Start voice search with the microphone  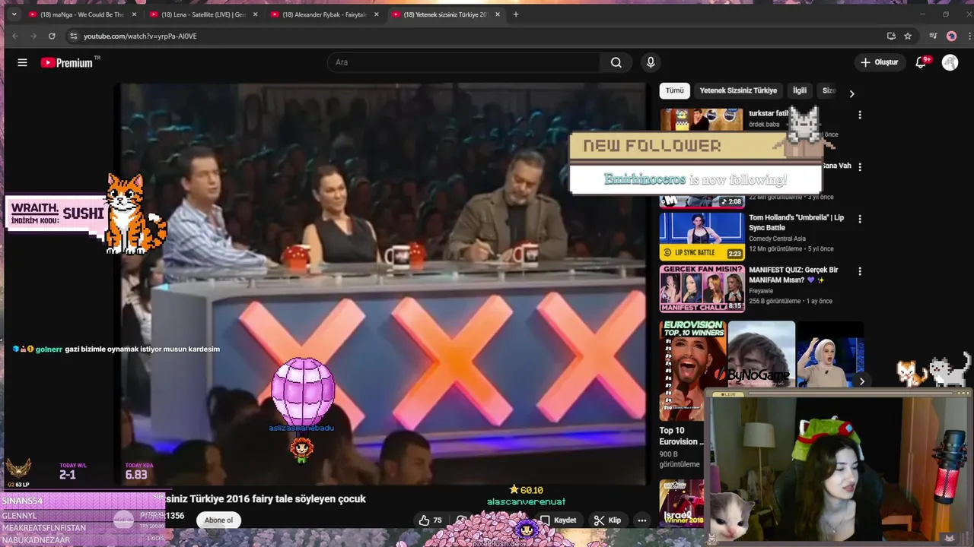coord(650,62)
